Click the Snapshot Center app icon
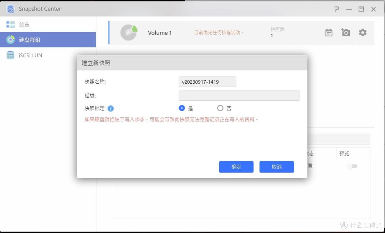 [11, 9]
